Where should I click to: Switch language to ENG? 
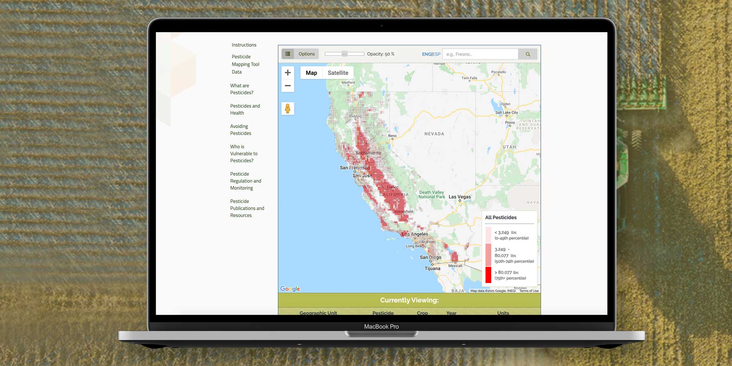coord(427,54)
